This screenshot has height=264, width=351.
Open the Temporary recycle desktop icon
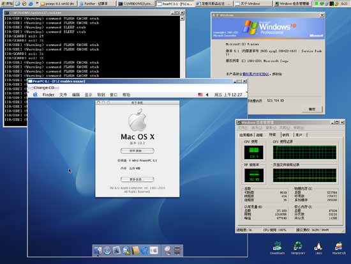coord(298,248)
